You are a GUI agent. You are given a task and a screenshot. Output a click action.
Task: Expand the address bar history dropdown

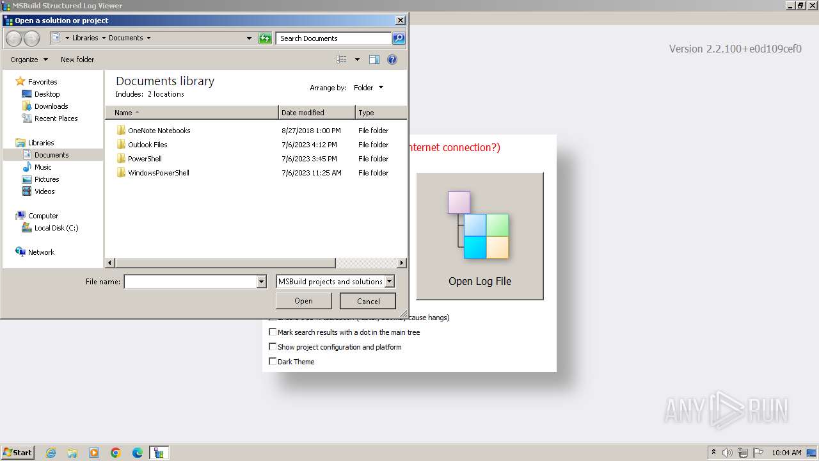pos(250,38)
